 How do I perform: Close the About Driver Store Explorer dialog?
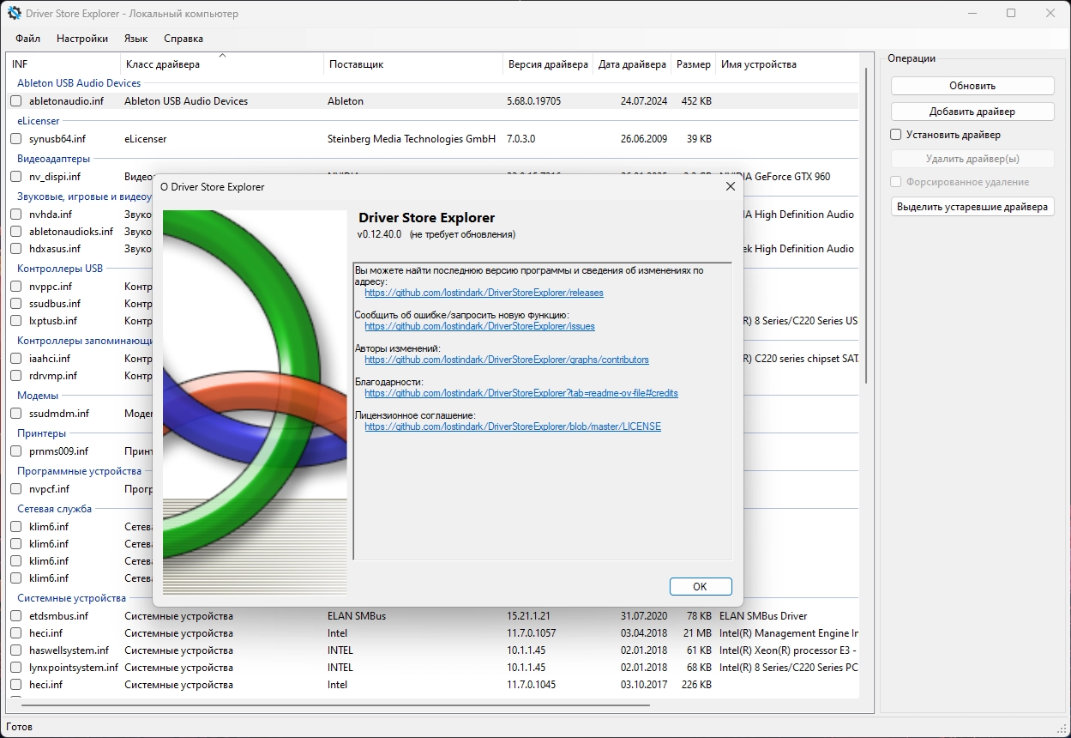pos(731,186)
